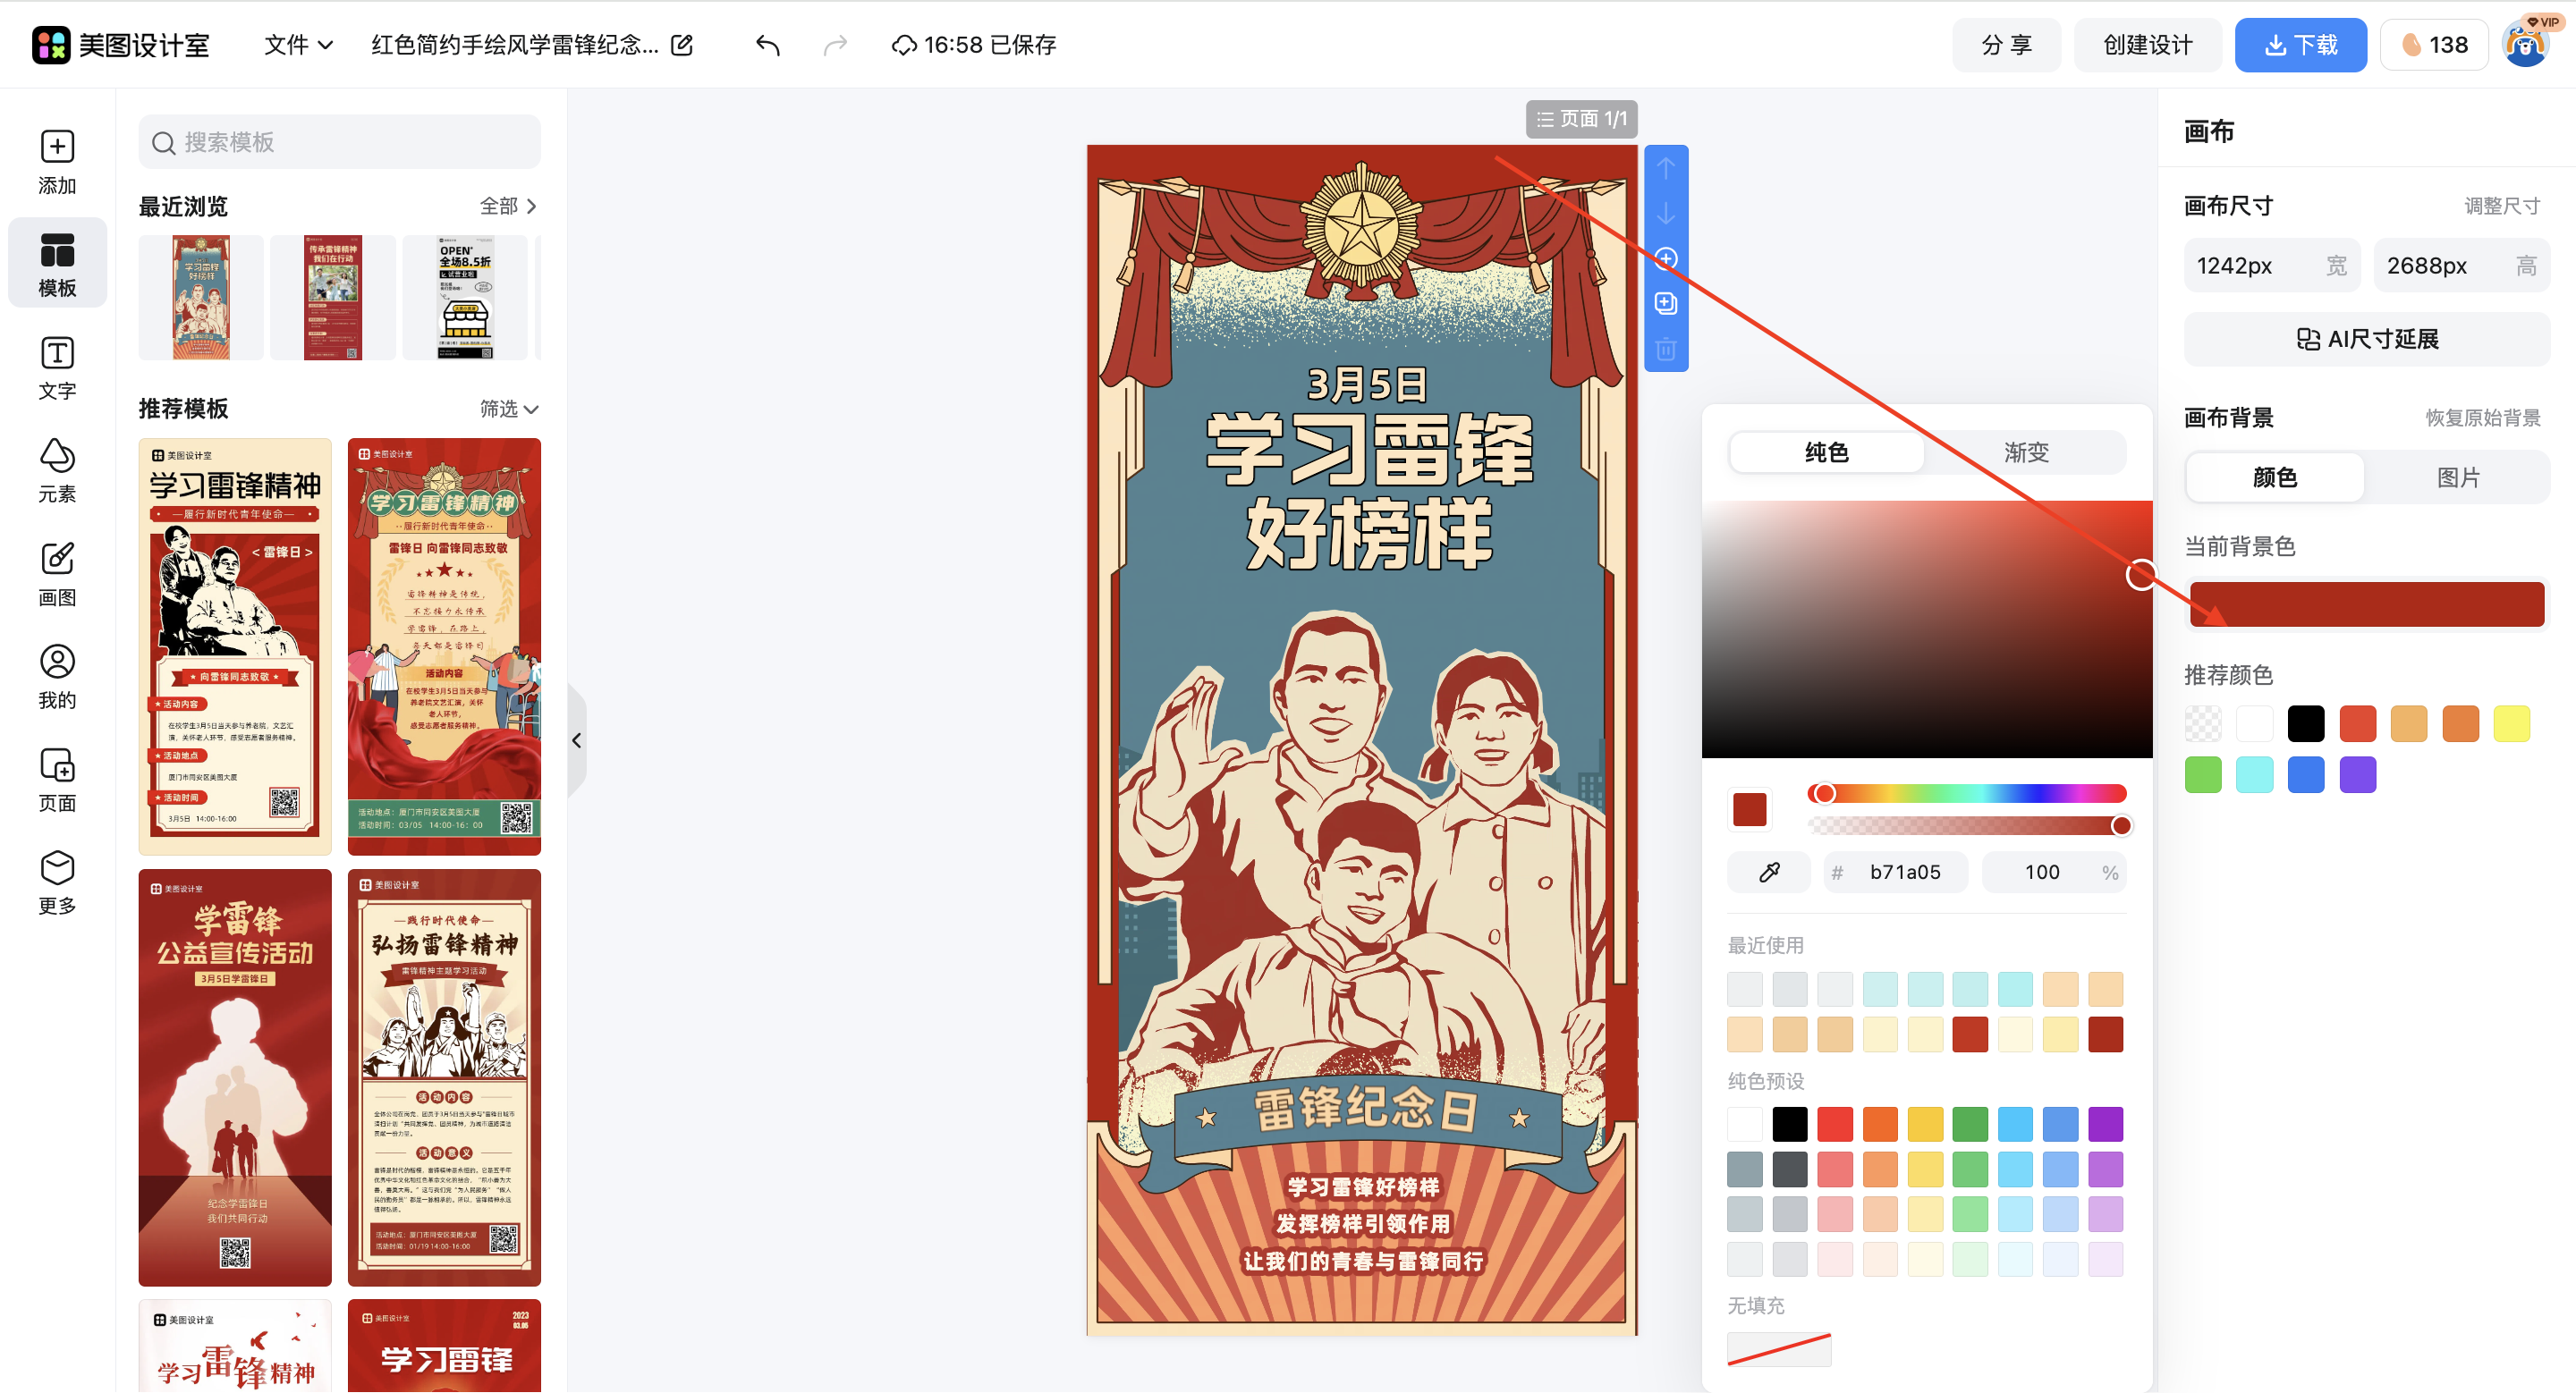Click the 下载 download button
Screen dimensions: 2576x1393
point(2300,45)
